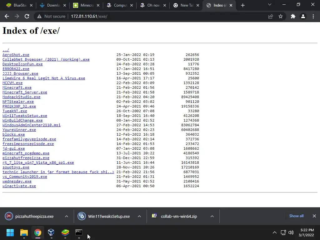Close the downloads bar
The height and width of the screenshot is (240, 320).
[x=314, y=216]
